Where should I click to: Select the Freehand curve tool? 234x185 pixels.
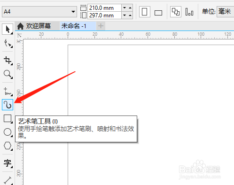[8, 92]
